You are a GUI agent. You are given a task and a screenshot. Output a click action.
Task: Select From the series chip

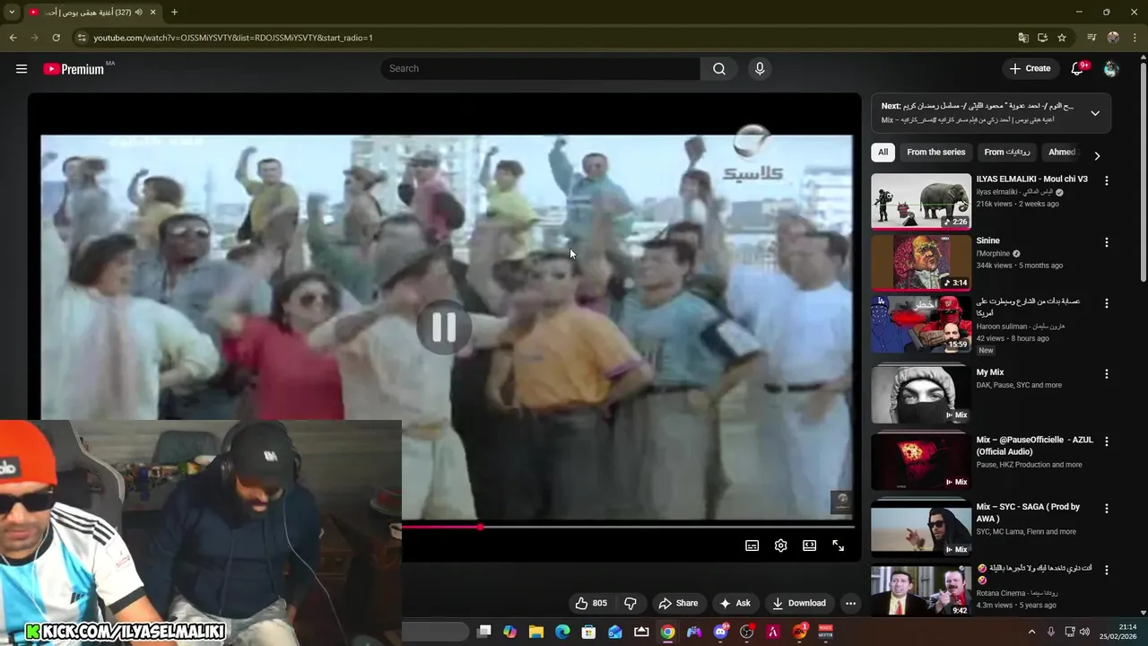tap(935, 153)
